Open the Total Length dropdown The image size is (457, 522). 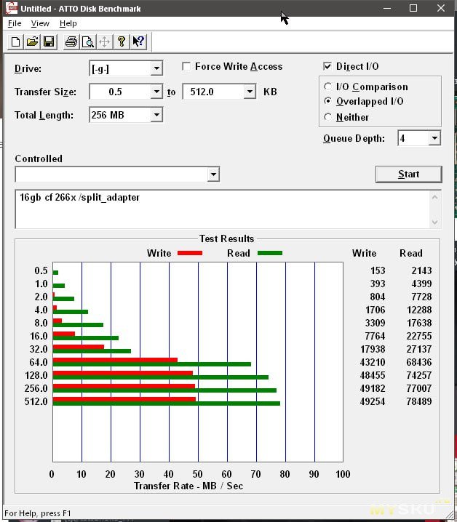point(156,115)
